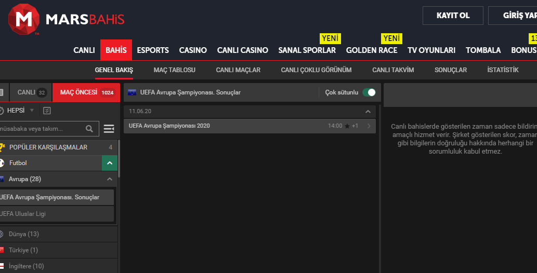This screenshot has width=537, height=273.
Task: Go to ESPORTS section
Action: point(153,50)
